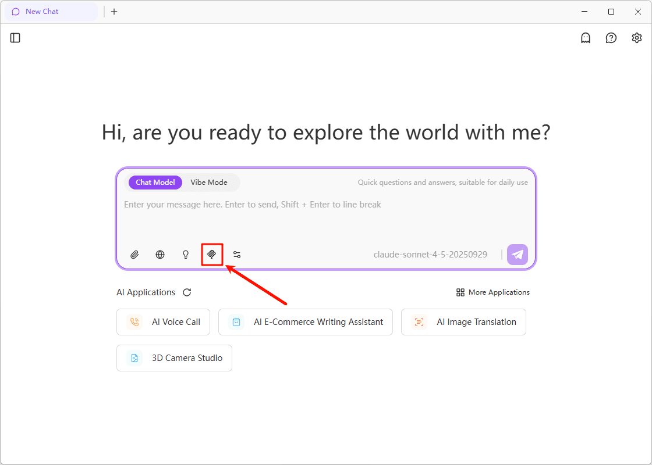Image resolution: width=652 pixels, height=465 pixels.
Task: Click the ghost icon in the top bar
Action: (585, 38)
